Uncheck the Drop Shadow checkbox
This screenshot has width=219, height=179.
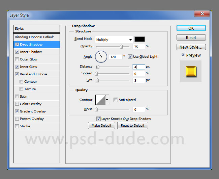click(x=17, y=45)
